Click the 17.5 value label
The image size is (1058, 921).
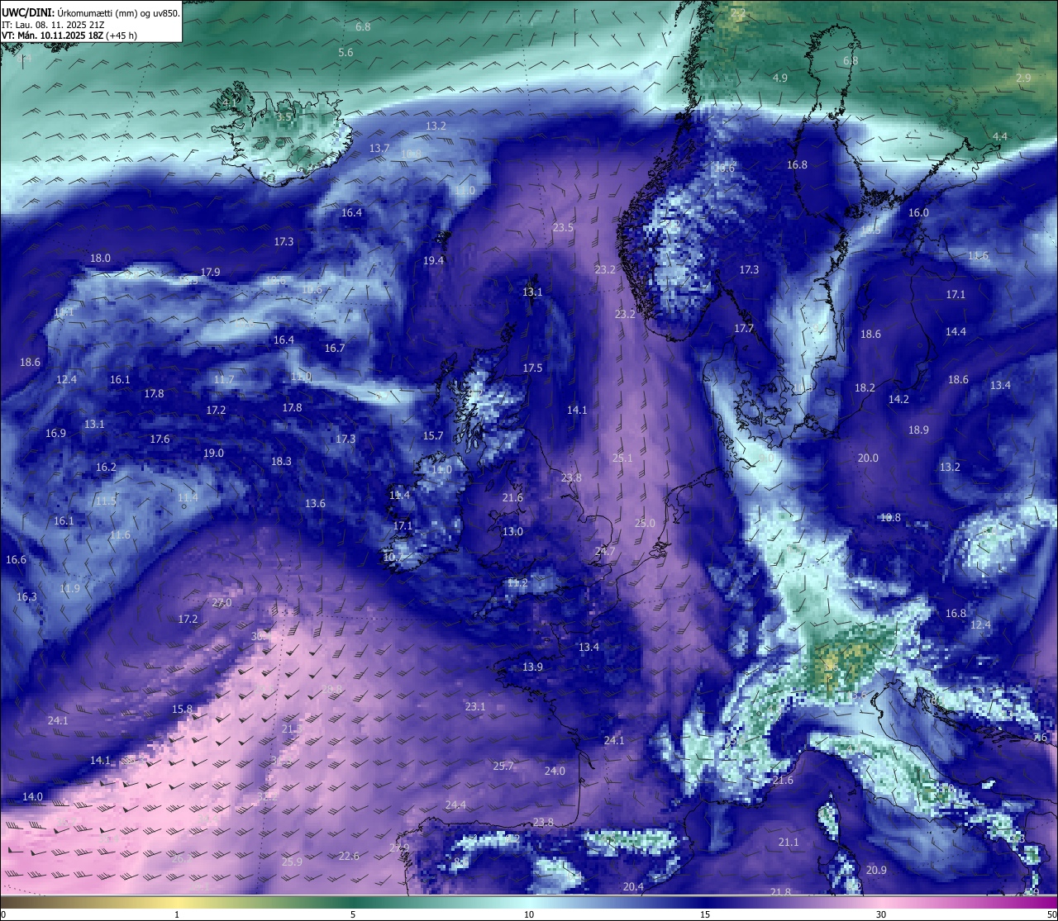tap(532, 368)
